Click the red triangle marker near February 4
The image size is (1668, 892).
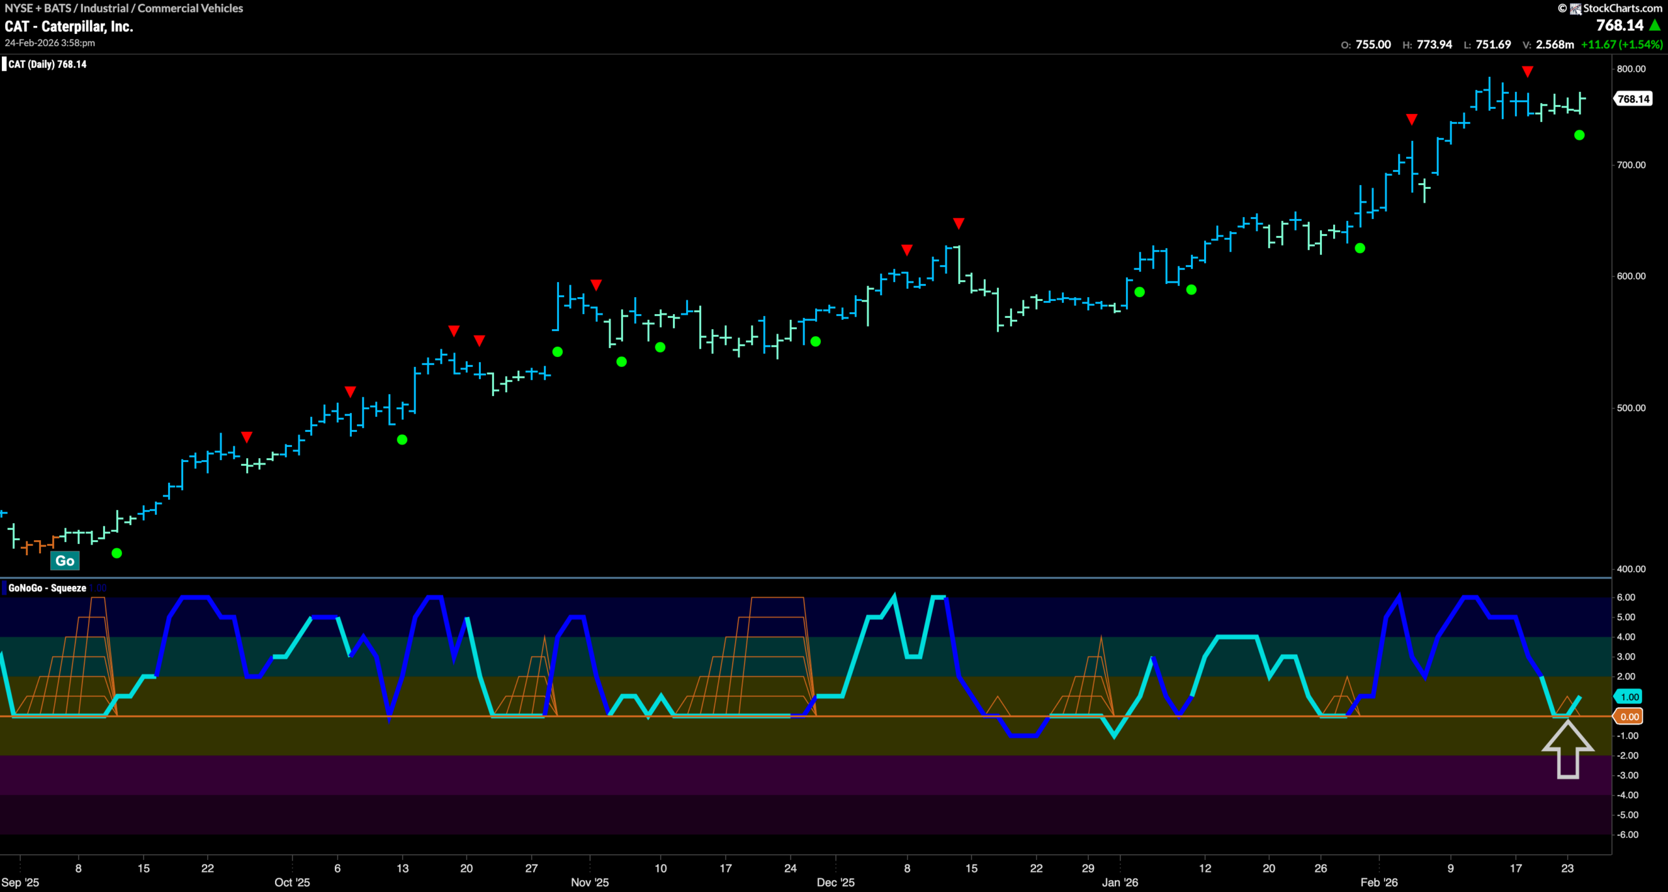[1411, 119]
